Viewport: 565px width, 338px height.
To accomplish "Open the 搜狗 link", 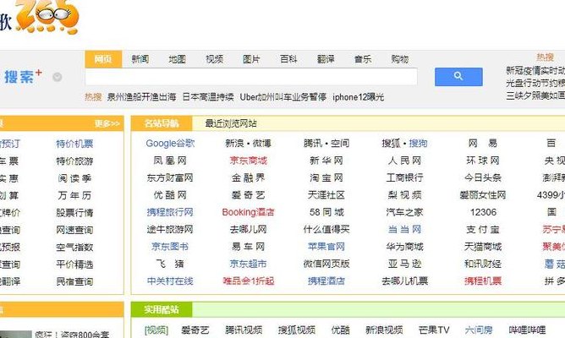I will [418, 144].
